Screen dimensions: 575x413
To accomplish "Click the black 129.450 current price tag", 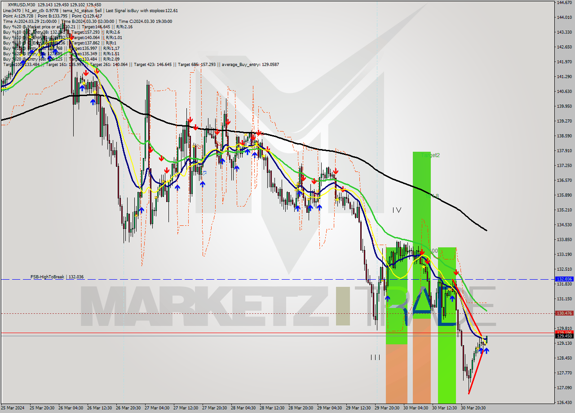I will pos(564,336).
